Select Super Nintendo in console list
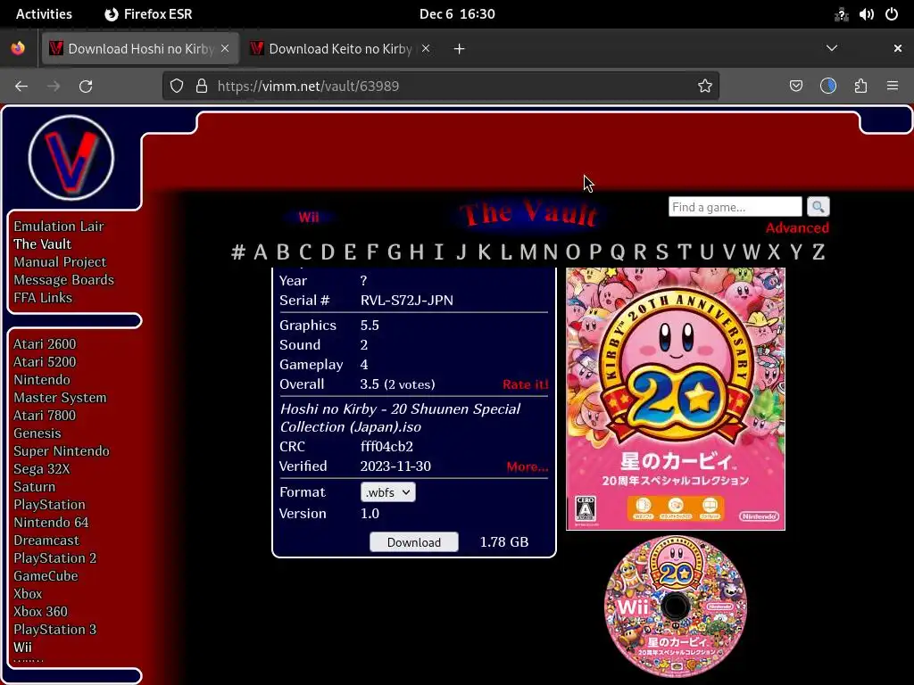The width and height of the screenshot is (914, 685). (x=62, y=451)
